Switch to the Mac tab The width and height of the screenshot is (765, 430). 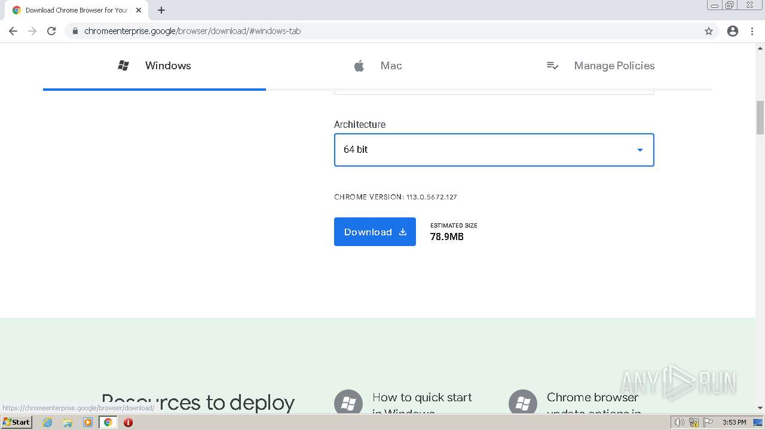coord(377,66)
